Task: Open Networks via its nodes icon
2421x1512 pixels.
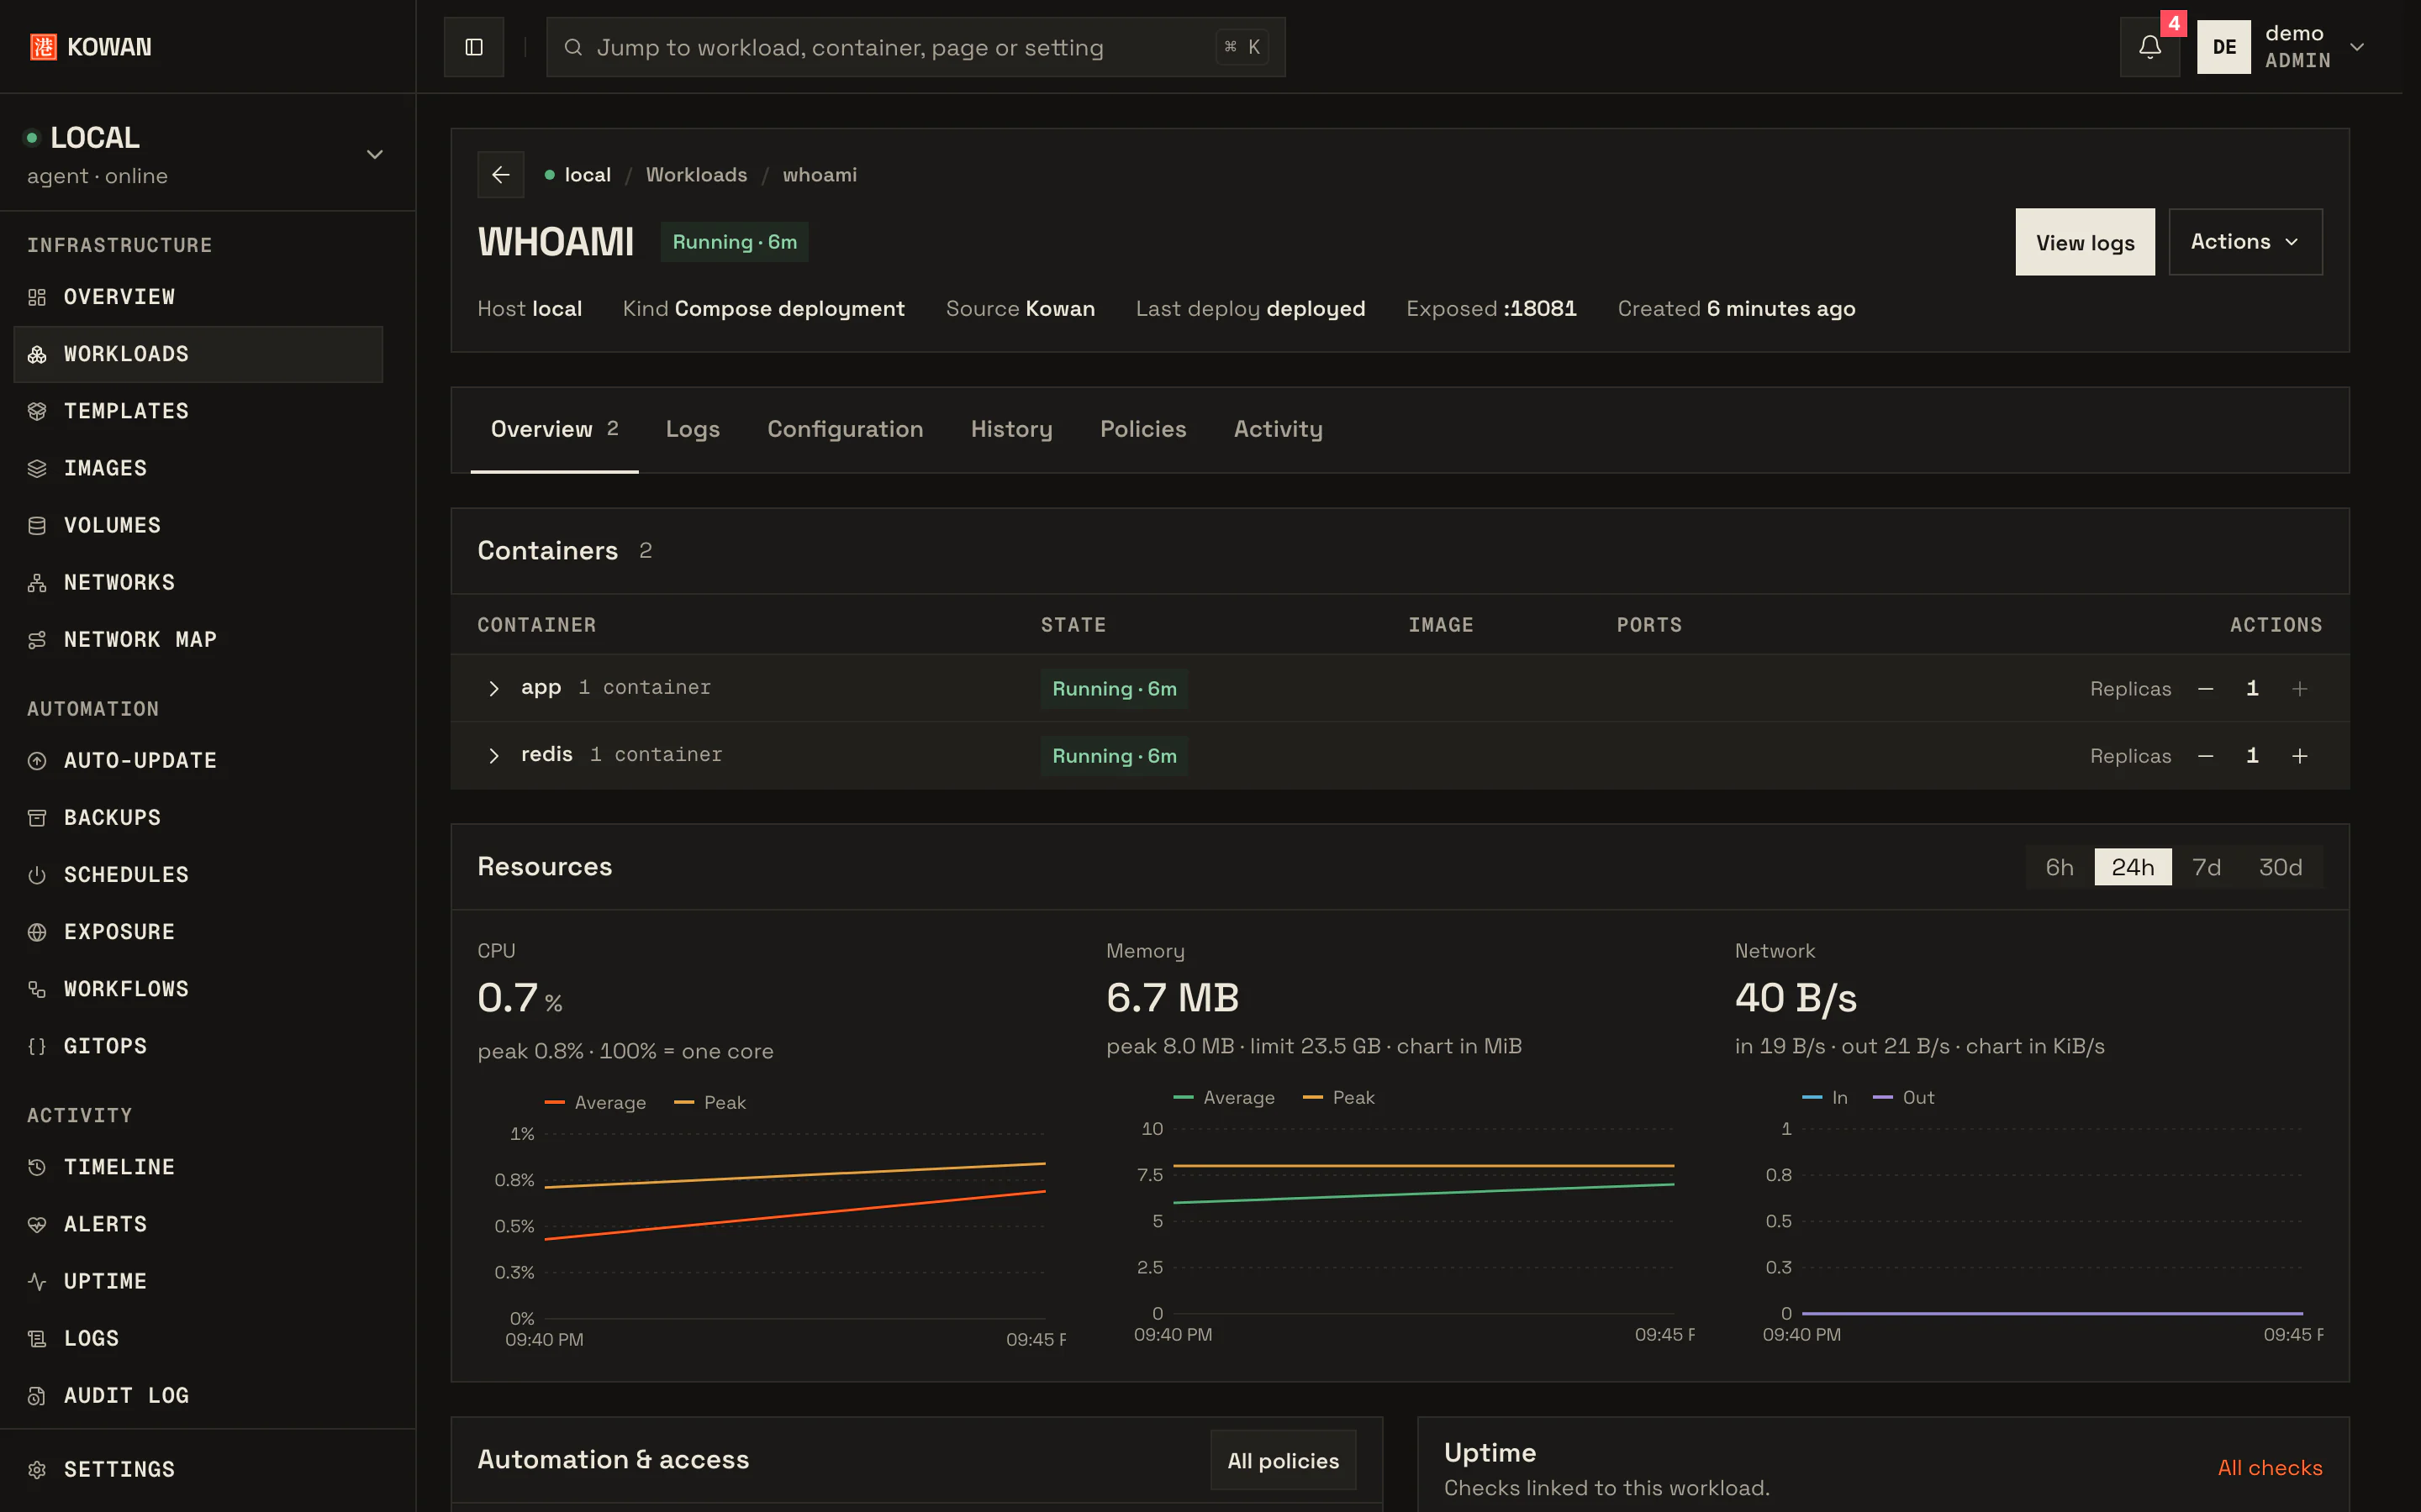Action: coord(37,582)
